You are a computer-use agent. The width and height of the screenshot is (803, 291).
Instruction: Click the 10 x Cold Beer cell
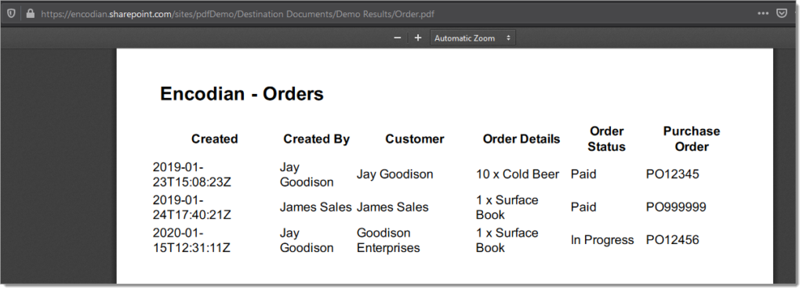(518, 174)
